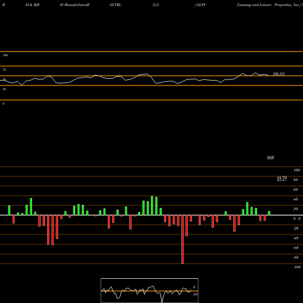The width and height of the screenshot is (303, 303).
Task: Click the MR axis label 60
Action: click(x=296, y=190)
